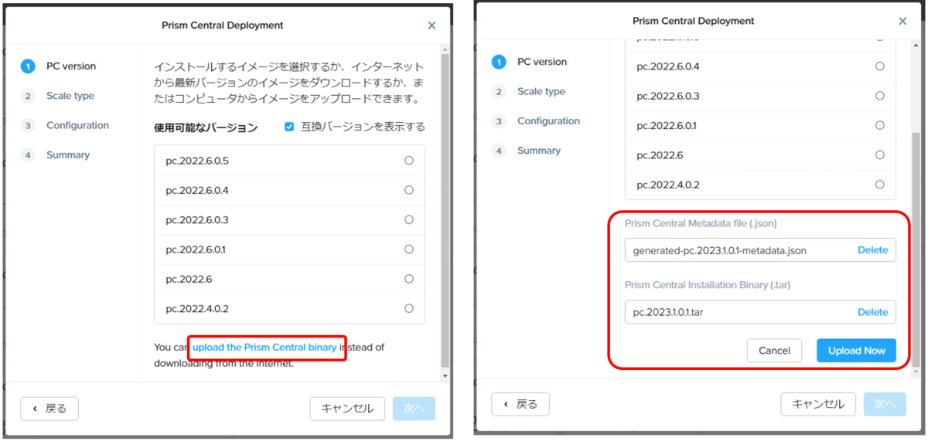Choose pc.2022.6.0.1 radio button in right dialog
The image size is (928, 441).
pos(879,125)
